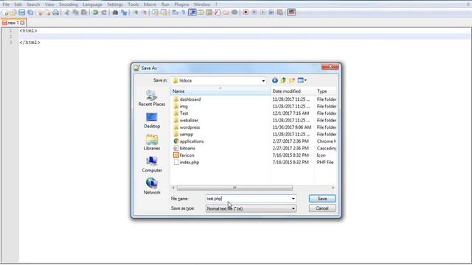The width and height of the screenshot is (472, 265).
Task: Select Computer in dialog sidebar
Action: coord(152,164)
